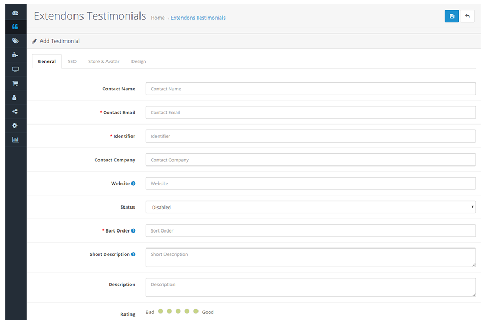Open the Testimonials quote sidebar icon
487x323 pixels.
pyautogui.click(x=15, y=27)
